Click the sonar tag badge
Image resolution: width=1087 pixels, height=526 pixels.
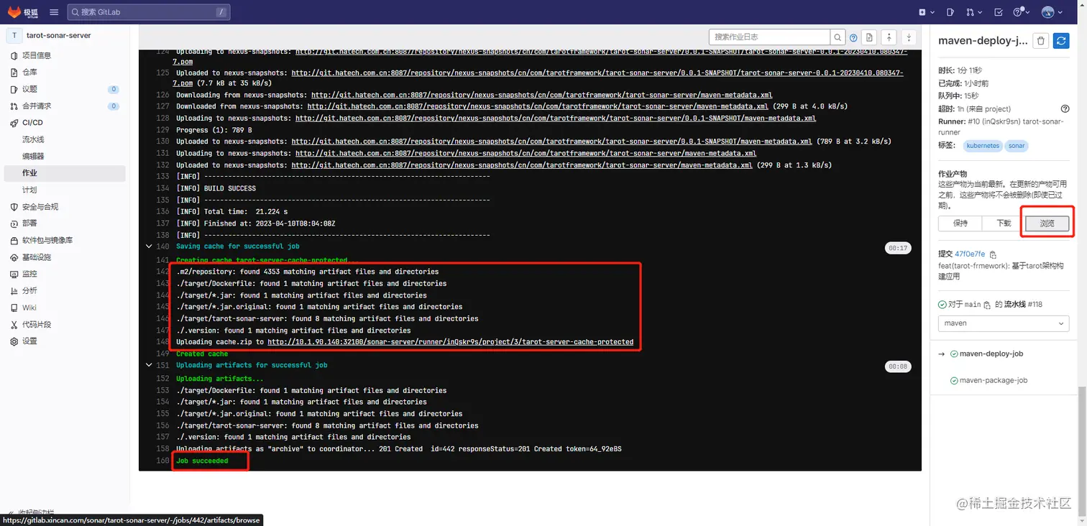tap(1017, 146)
